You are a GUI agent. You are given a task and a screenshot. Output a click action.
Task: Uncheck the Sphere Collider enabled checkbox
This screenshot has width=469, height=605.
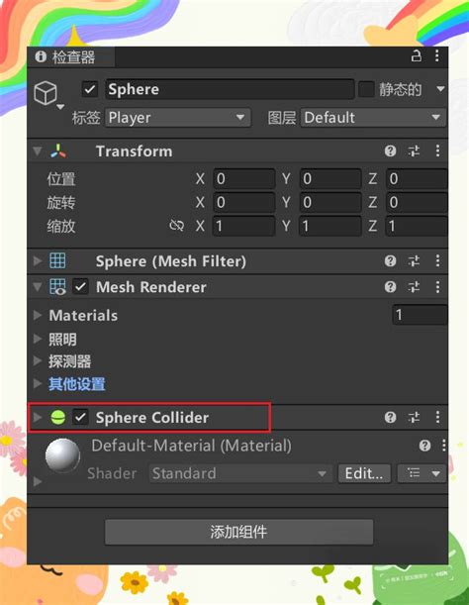click(80, 417)
